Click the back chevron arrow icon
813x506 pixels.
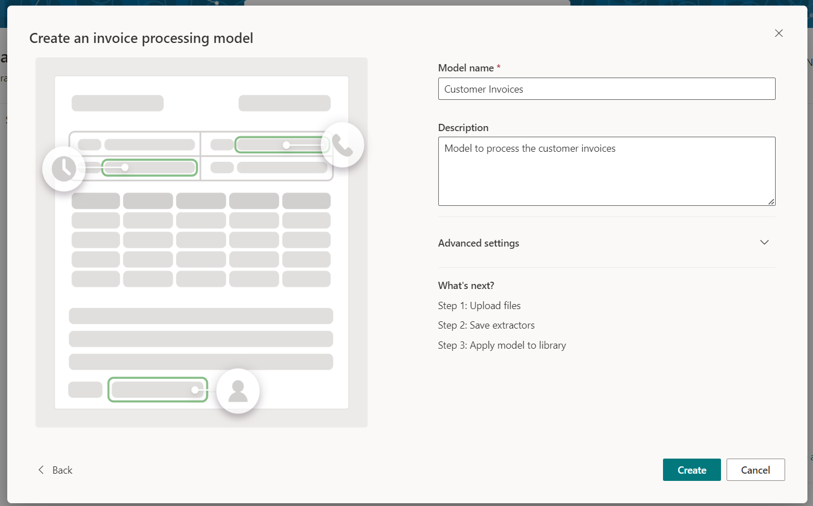coord(41,470)
